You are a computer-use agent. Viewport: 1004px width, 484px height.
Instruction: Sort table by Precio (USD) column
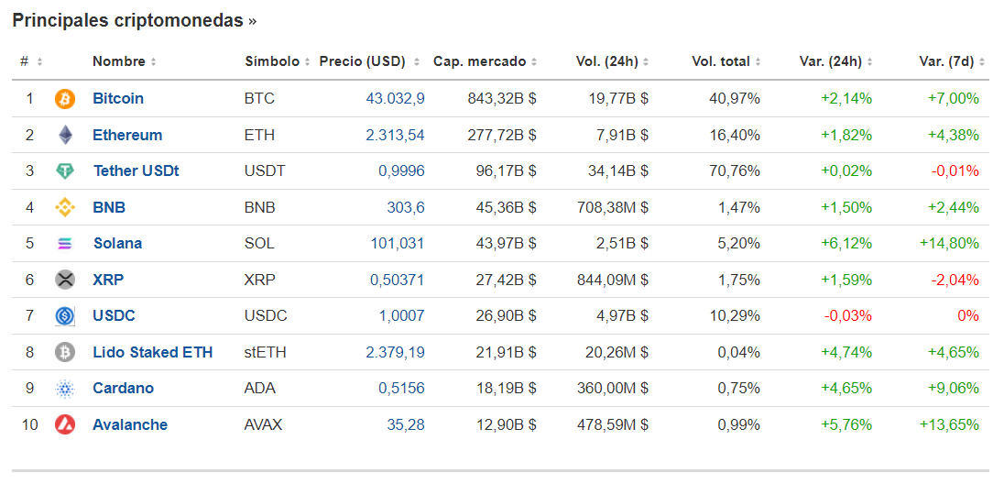[368, 62]
